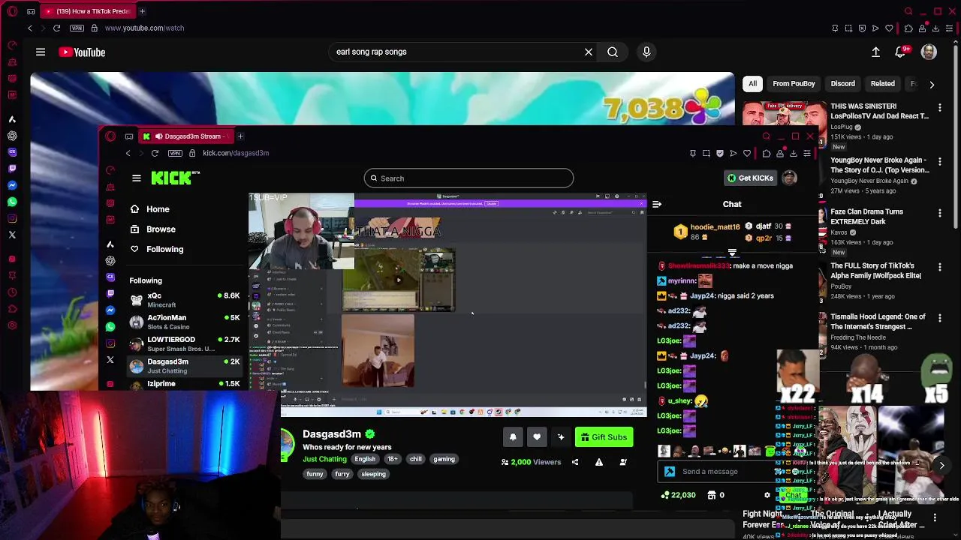Reload the kick.com page in the inner browser
Screen dimensions: 961x540
coord(155,153)
